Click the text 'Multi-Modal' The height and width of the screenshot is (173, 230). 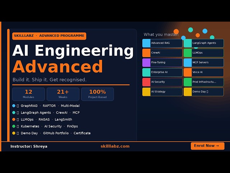click(70, 106)
